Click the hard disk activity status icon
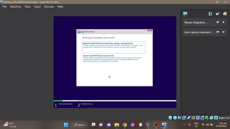This screenshot has width=230, height=129. pos(170,118)
